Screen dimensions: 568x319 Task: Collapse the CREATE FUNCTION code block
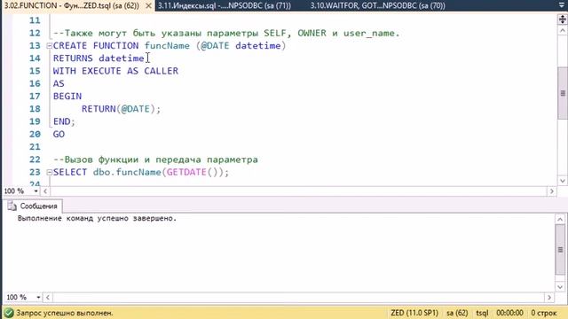50,46
